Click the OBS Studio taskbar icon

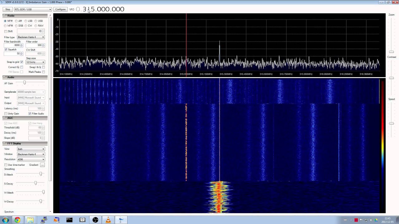95,220
